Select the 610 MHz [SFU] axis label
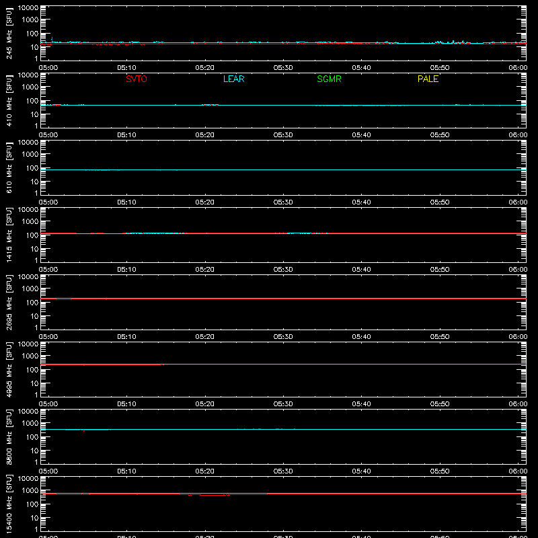The width and height of the screenshot is (538, 538). 9,167
